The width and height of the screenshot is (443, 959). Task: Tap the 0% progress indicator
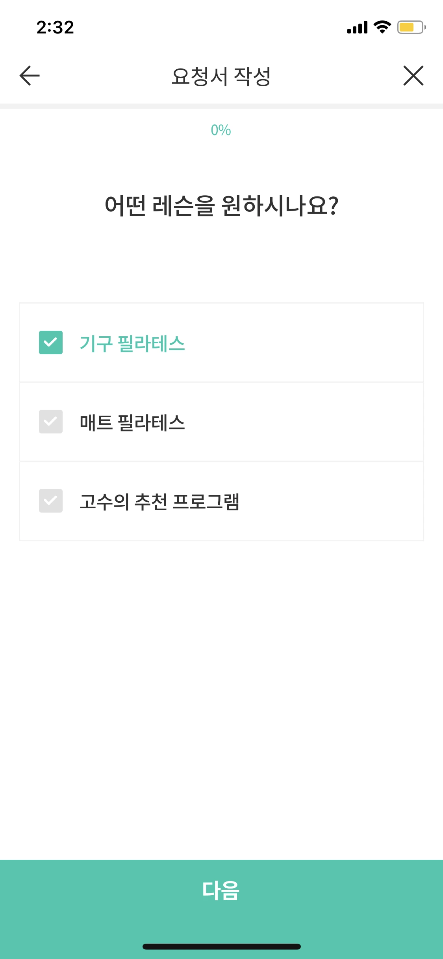[x=221, y=130]
